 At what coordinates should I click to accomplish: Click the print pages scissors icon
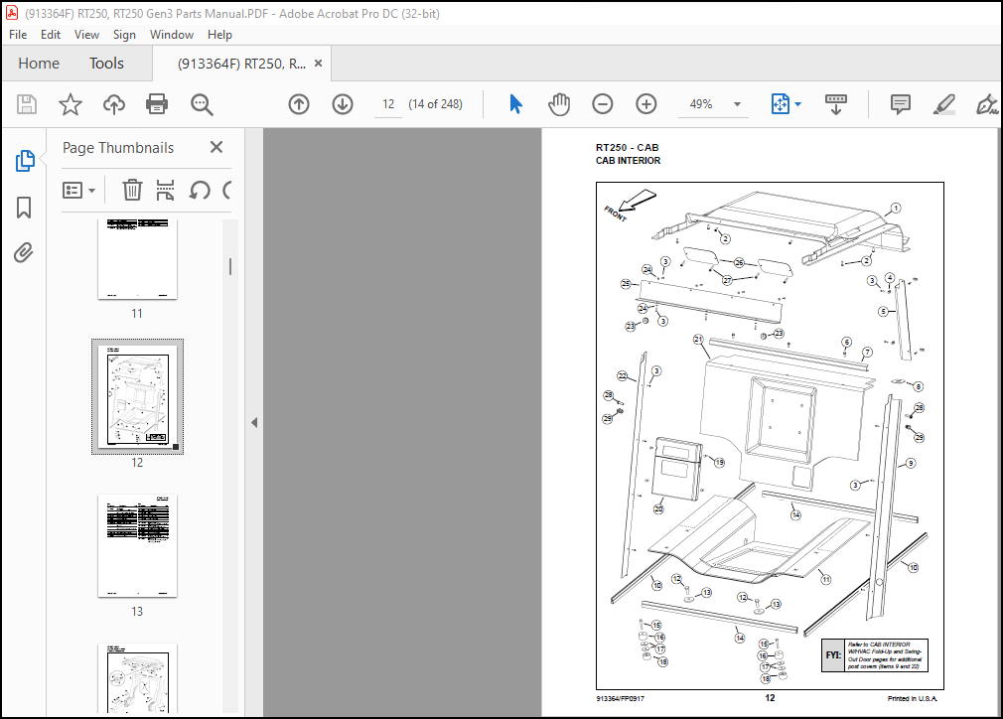[x=165, y=190]
